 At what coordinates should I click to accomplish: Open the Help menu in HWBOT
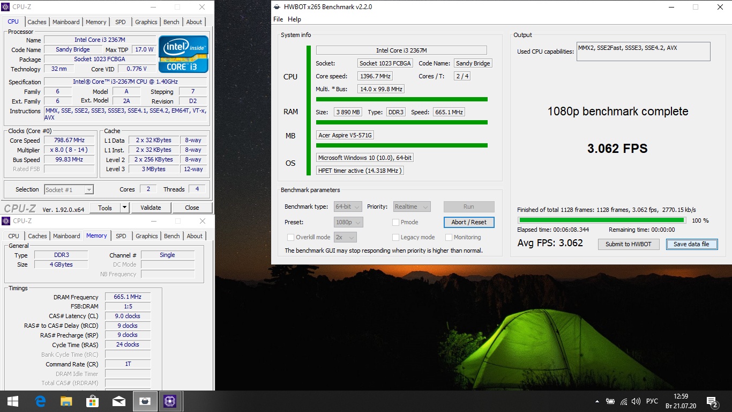tap(294, 19)
